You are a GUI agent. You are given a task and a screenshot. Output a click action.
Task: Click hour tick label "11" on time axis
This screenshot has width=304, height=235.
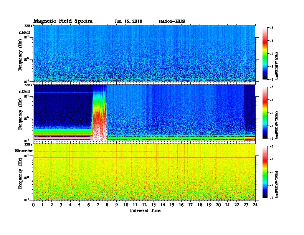[x=135, y=205]
